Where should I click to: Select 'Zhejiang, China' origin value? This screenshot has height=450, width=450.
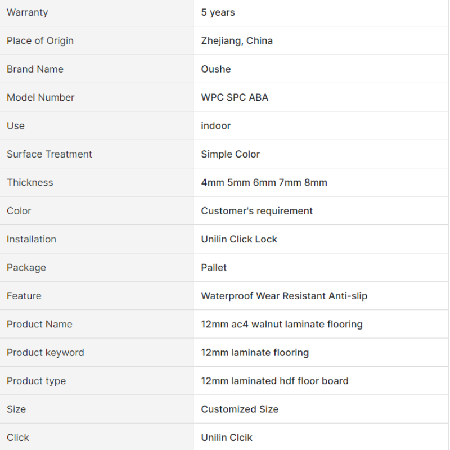pos(237,40)
